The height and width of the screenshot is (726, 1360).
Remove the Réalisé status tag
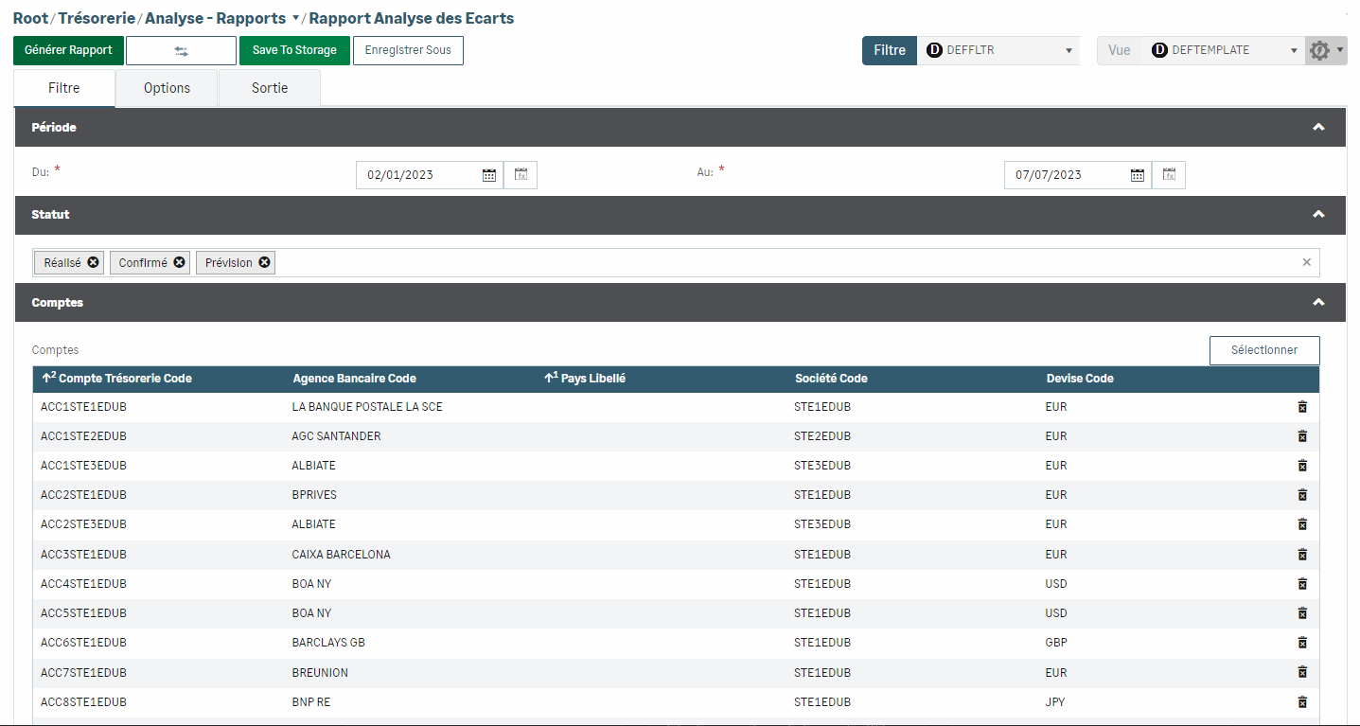point(94,263)
